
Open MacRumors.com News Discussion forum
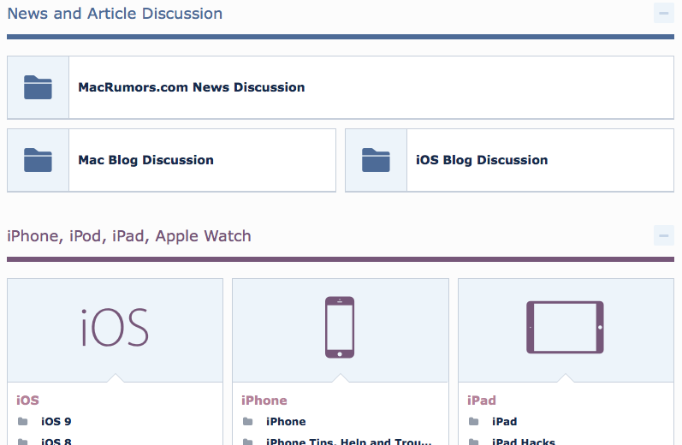(192, 87)
